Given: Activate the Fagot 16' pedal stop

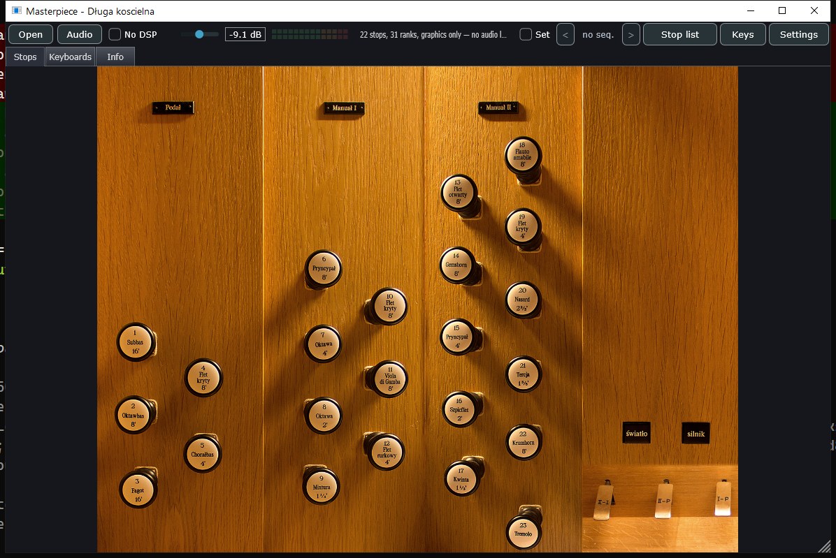Looking at the screenshot, I should [138, 490].
